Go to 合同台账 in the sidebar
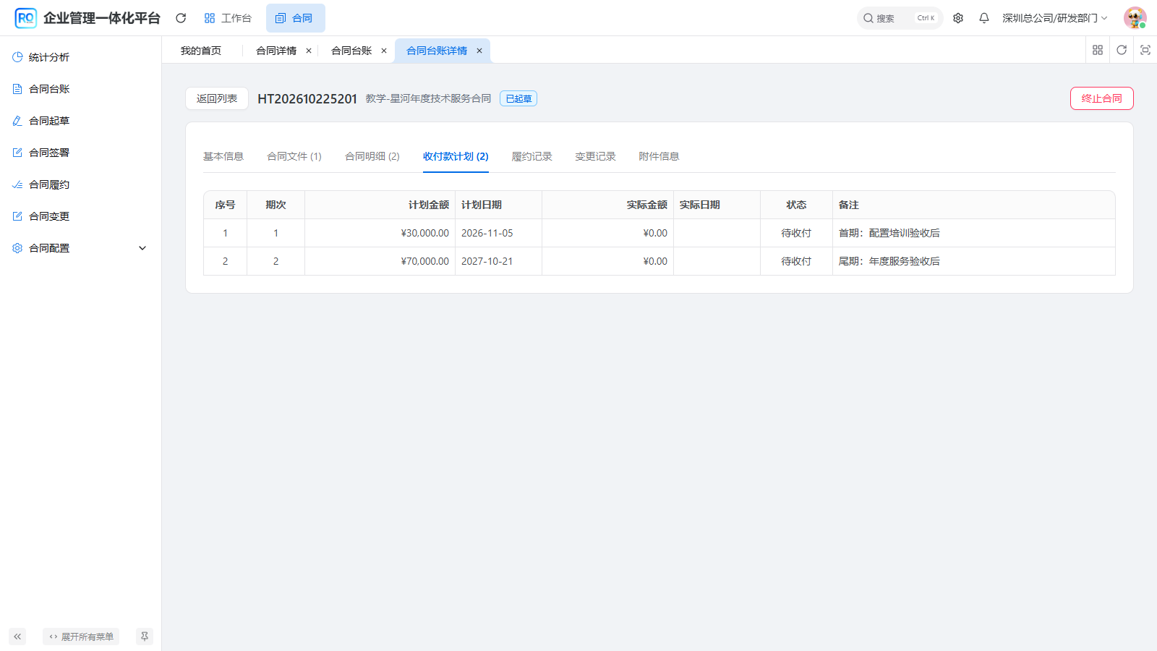The image size is (1157, 651). tap(80, 89)
